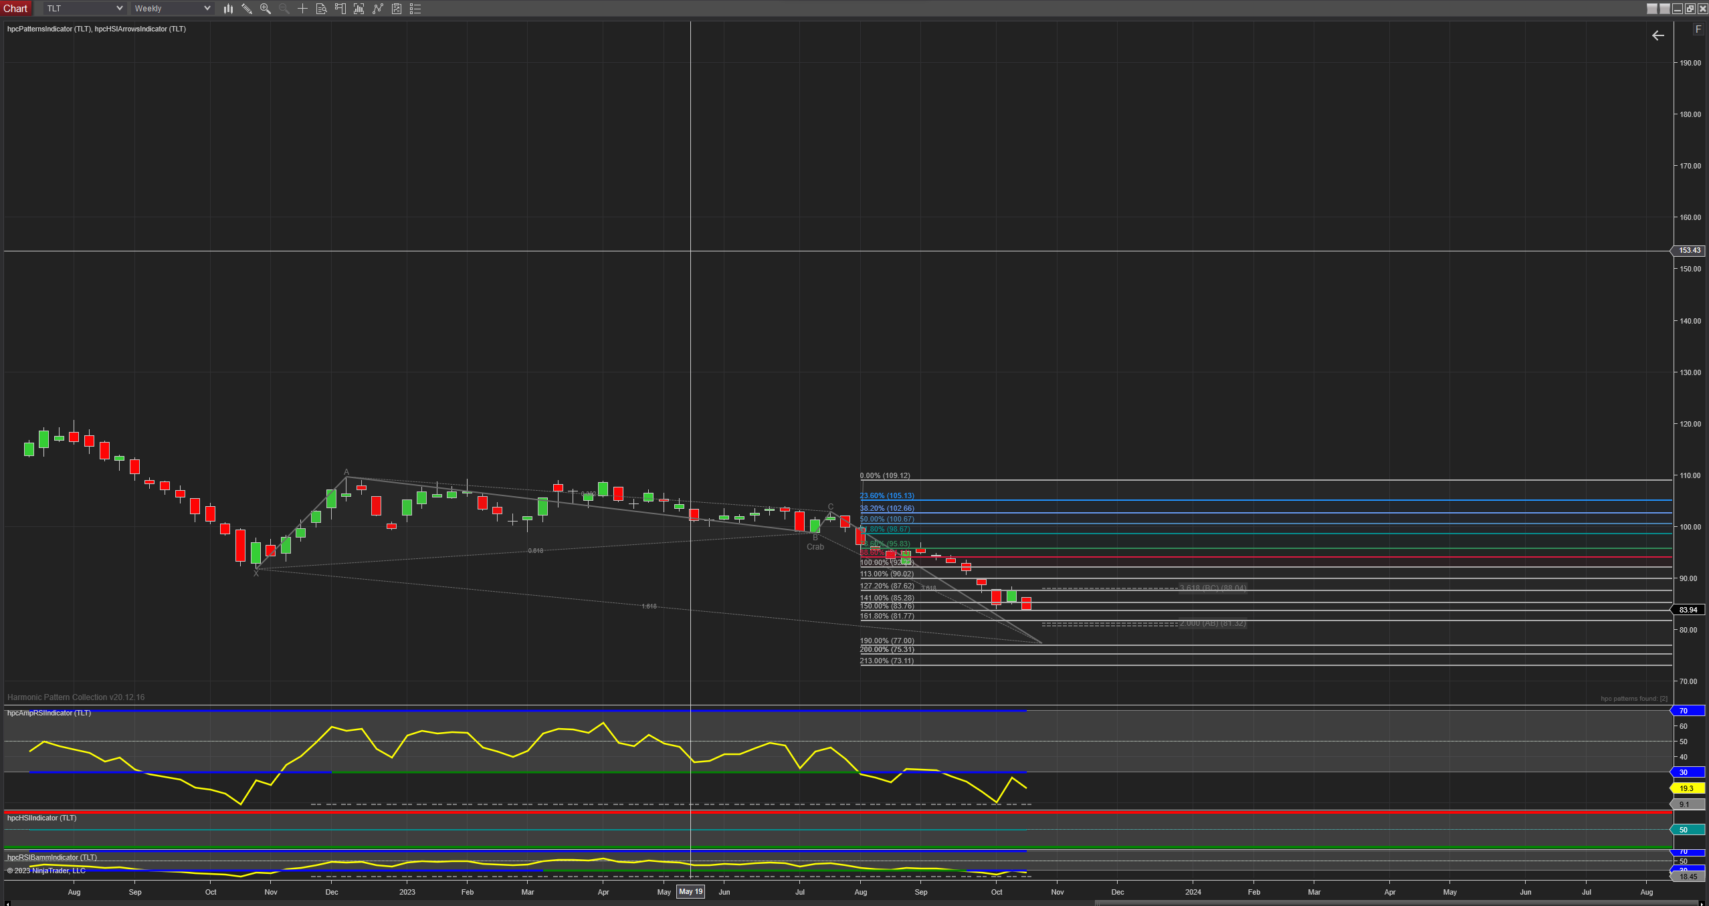The image size is (1709, 906).
Task: Click the zoom in magnifier icon
Action: (x=266, y=9)
